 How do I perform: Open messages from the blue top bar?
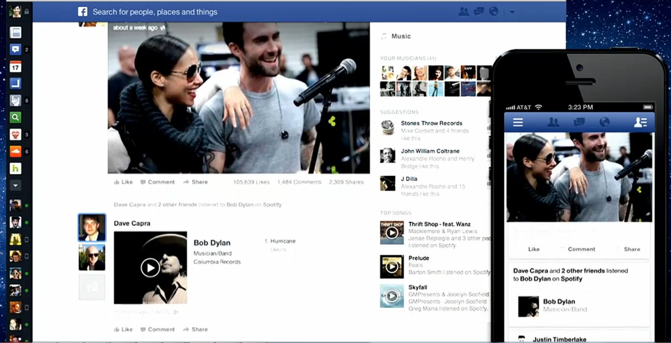point(478,12)
